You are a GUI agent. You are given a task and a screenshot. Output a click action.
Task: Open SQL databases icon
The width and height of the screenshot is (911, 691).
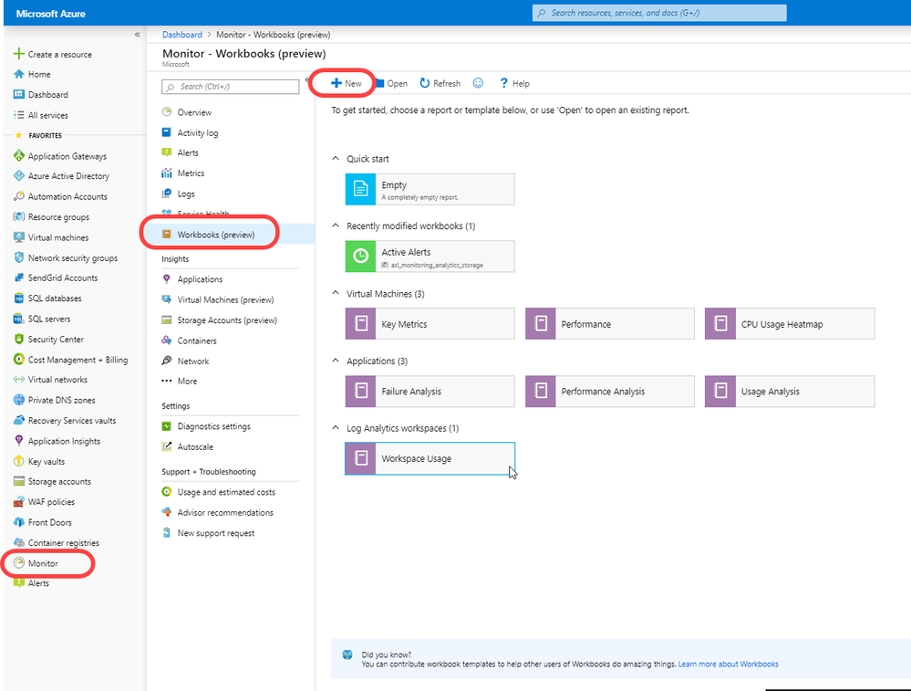(18, 298)
